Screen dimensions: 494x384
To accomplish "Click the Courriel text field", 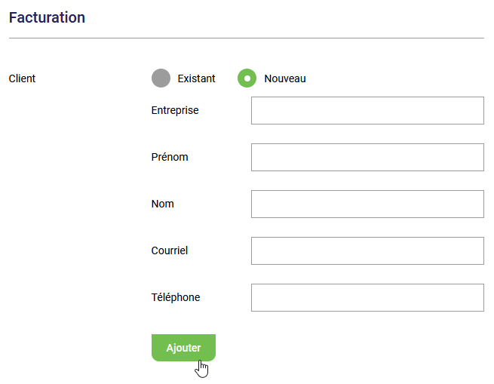I will pyautogui.click(x=367, y=250).
